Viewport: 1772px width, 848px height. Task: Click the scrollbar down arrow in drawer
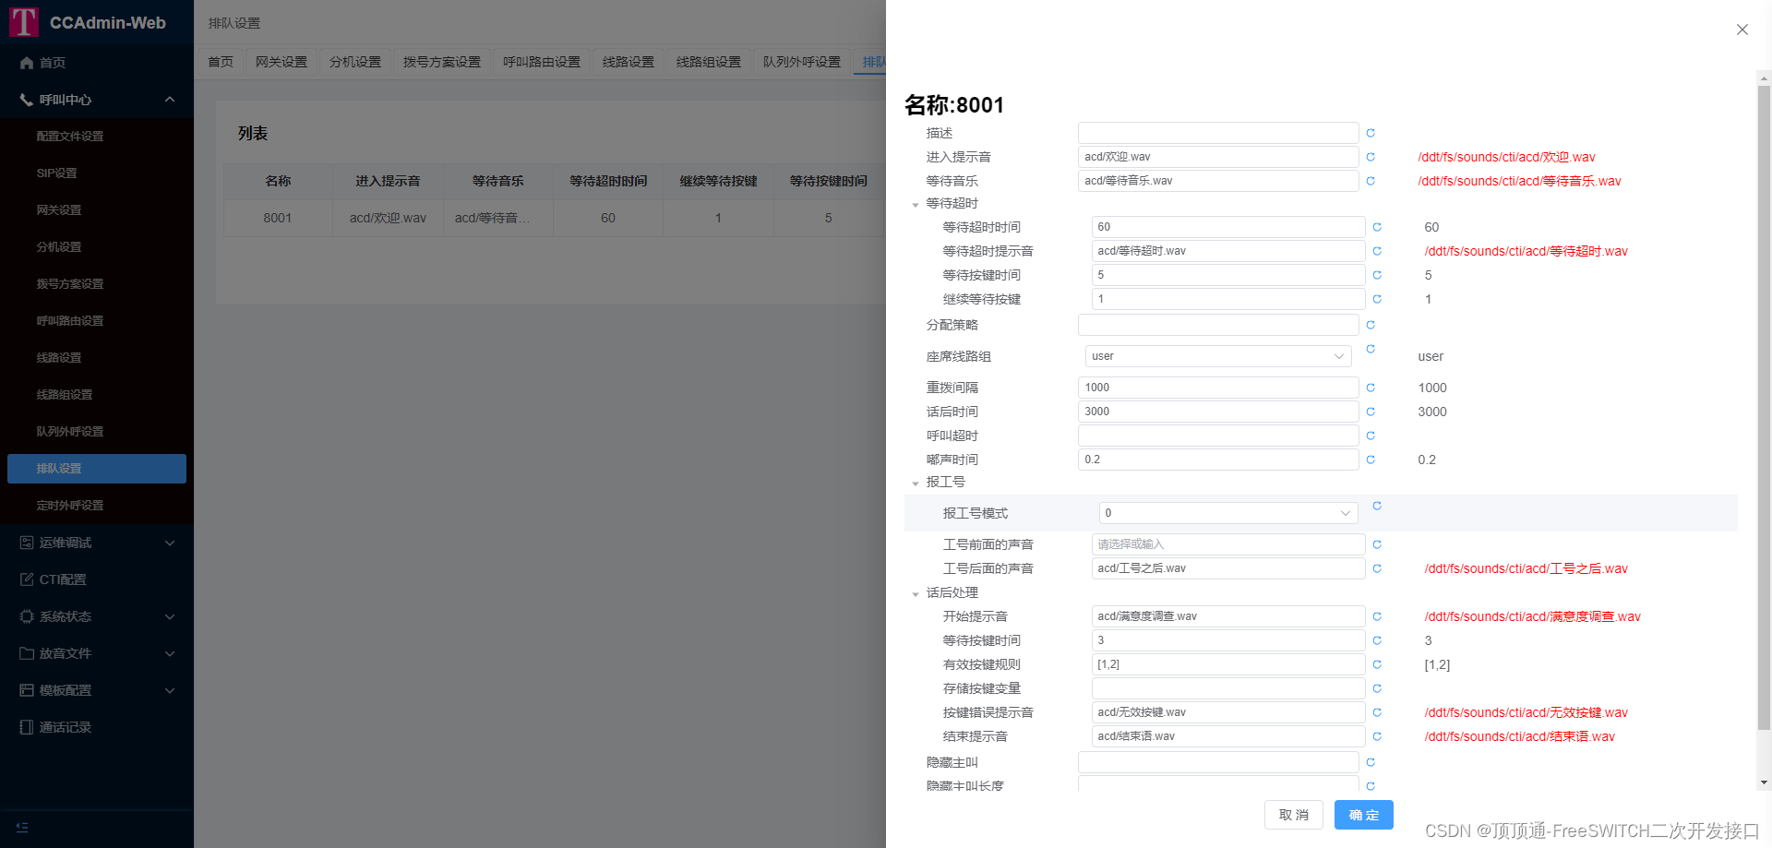1764,782
